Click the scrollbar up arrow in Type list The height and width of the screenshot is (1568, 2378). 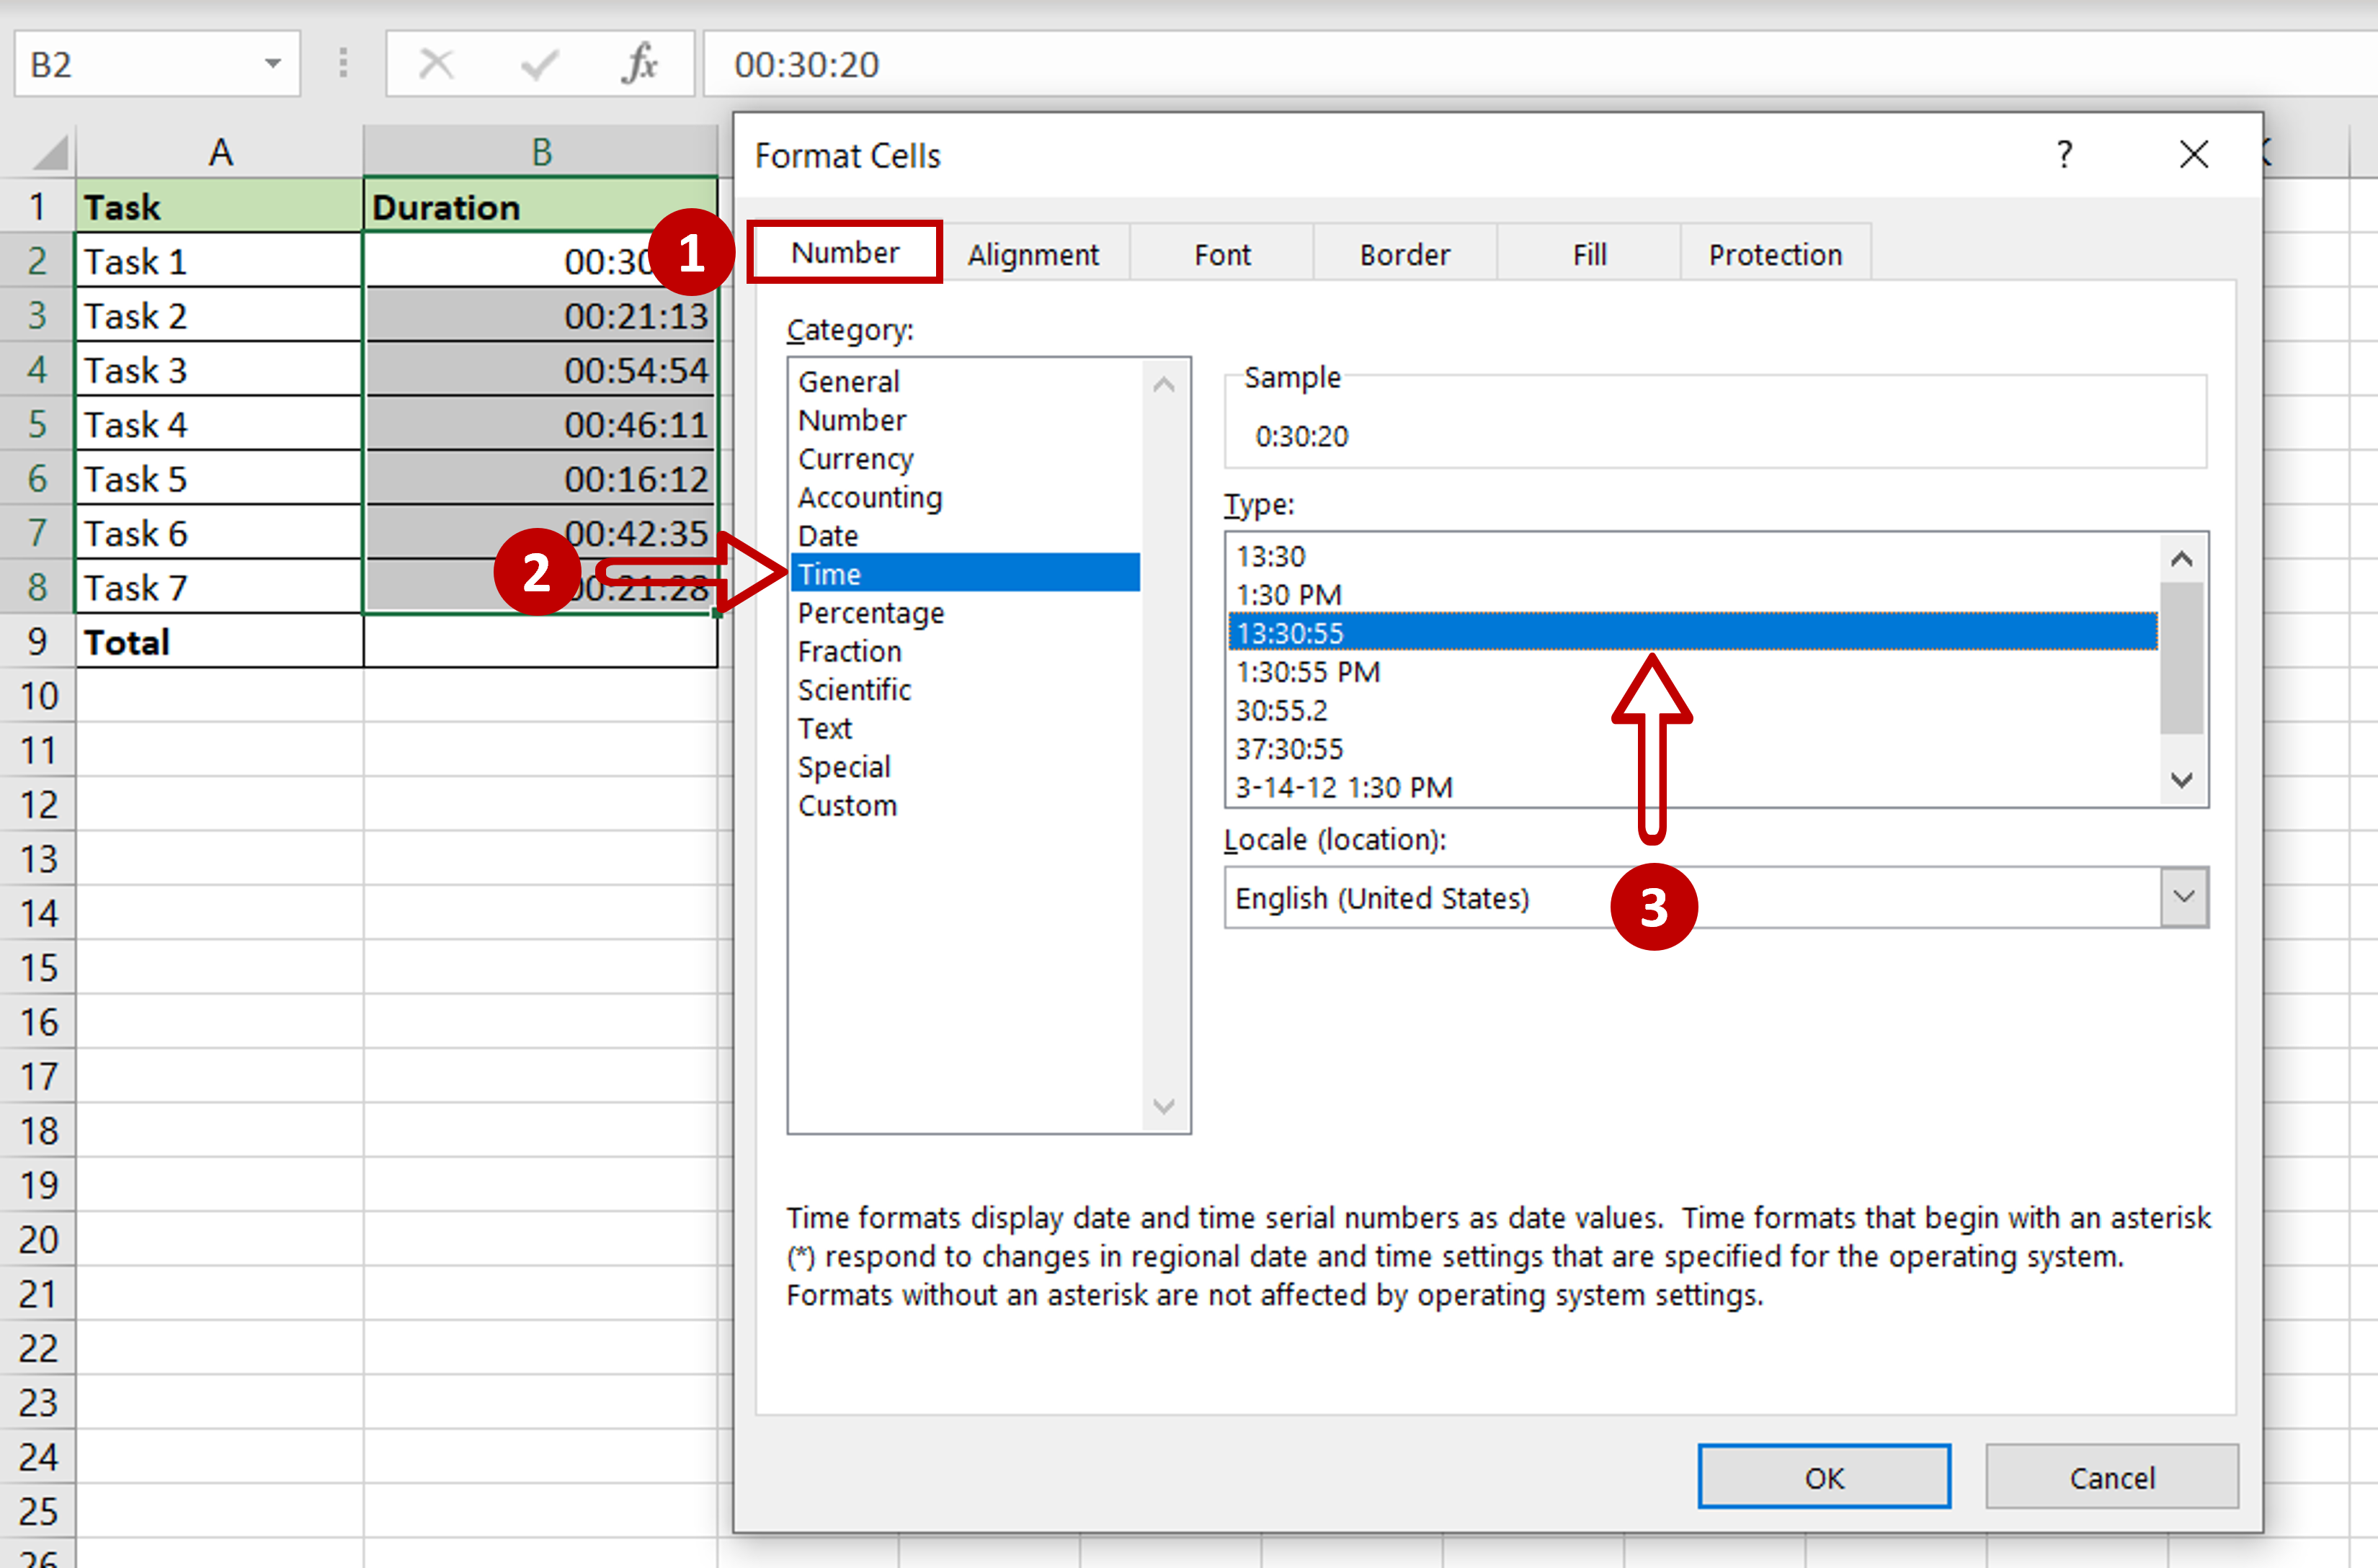(x=2178, y=555)
